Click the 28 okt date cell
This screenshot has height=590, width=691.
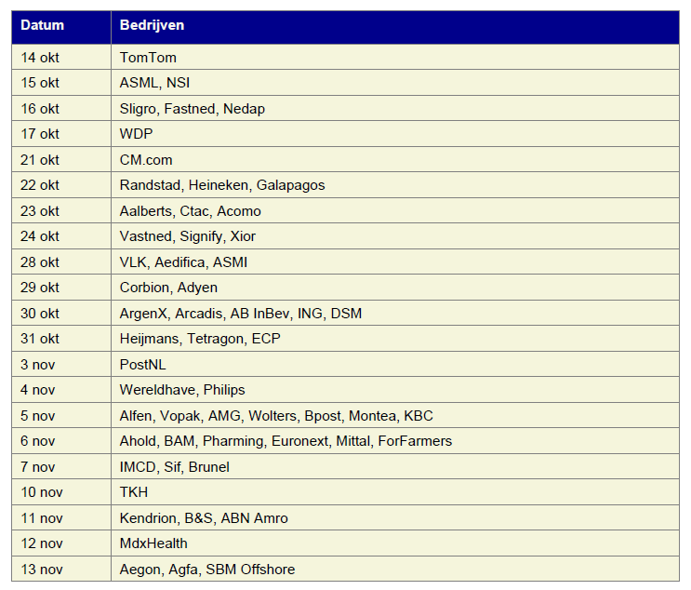tap(40, 262)
